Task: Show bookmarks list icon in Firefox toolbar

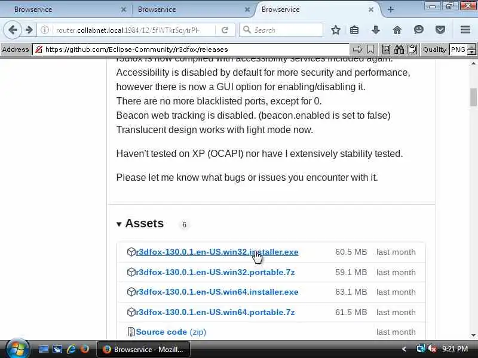Action: click(x=354, y=30)
